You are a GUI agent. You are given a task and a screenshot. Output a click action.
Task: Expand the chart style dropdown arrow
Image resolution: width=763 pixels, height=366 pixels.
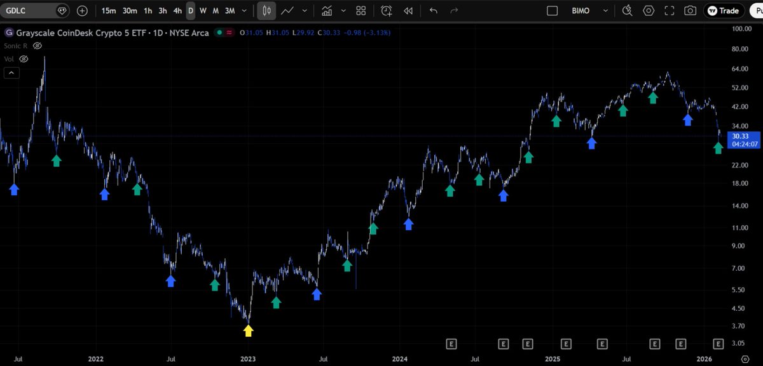coord(305,11)
